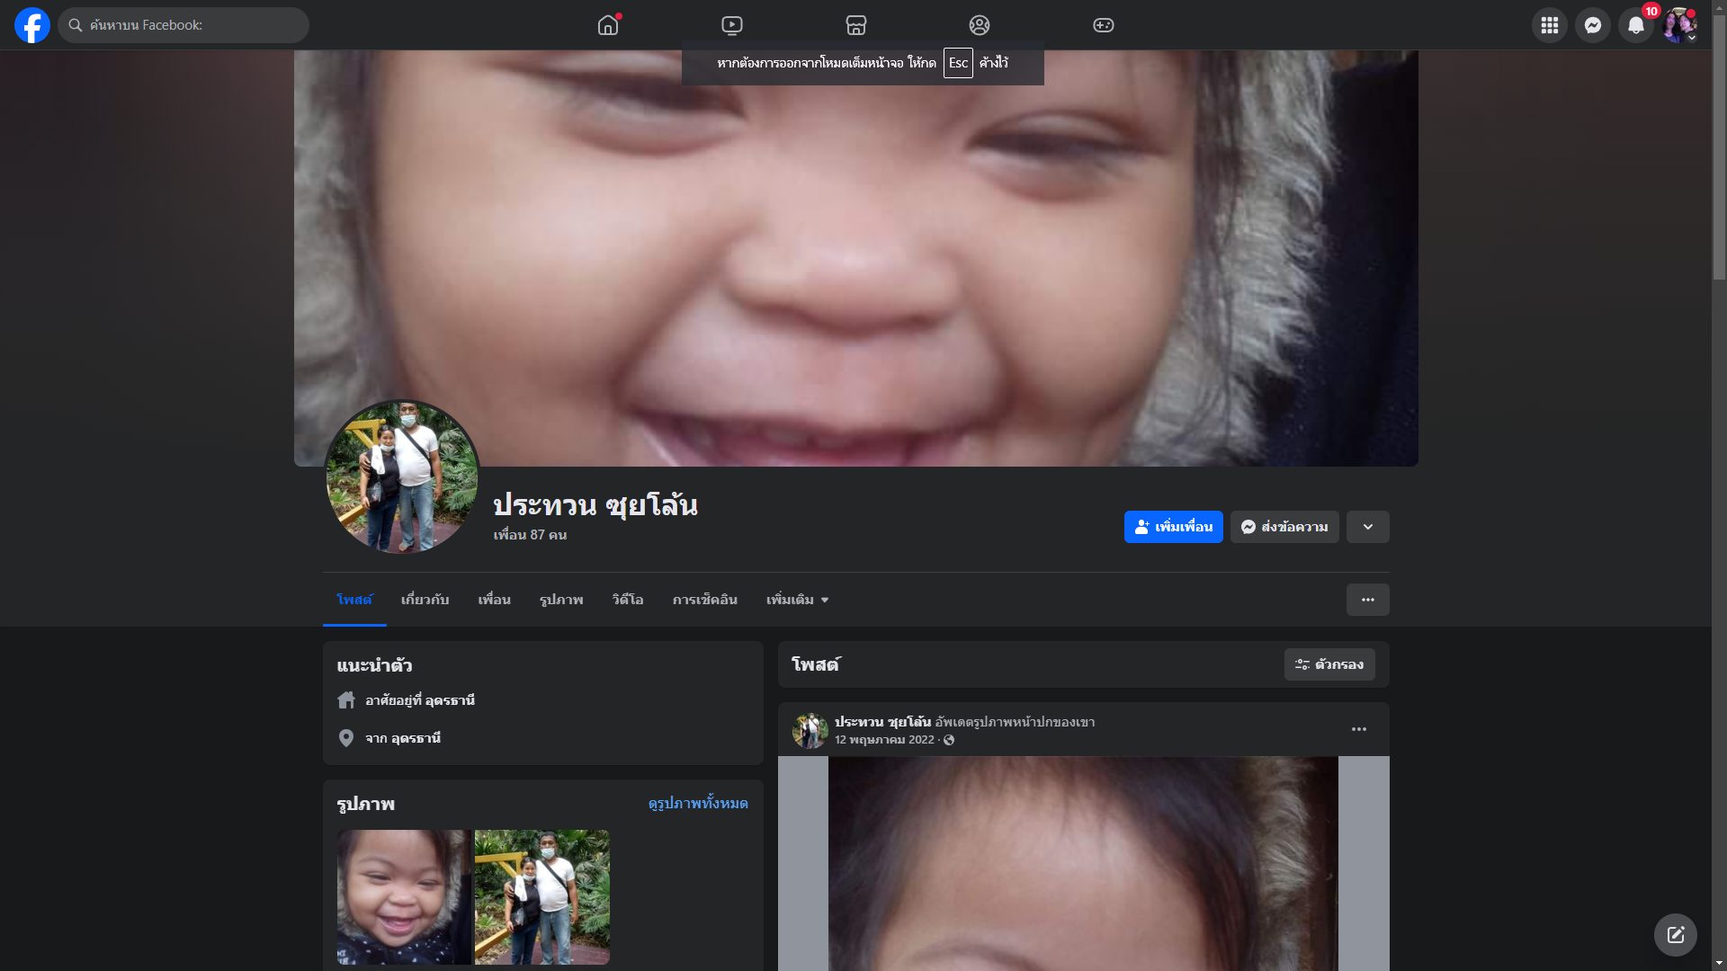Switch to the รูปภาพ tab
The height and width of the screenshot is (971, 1727).
click(x=561, y=600)
